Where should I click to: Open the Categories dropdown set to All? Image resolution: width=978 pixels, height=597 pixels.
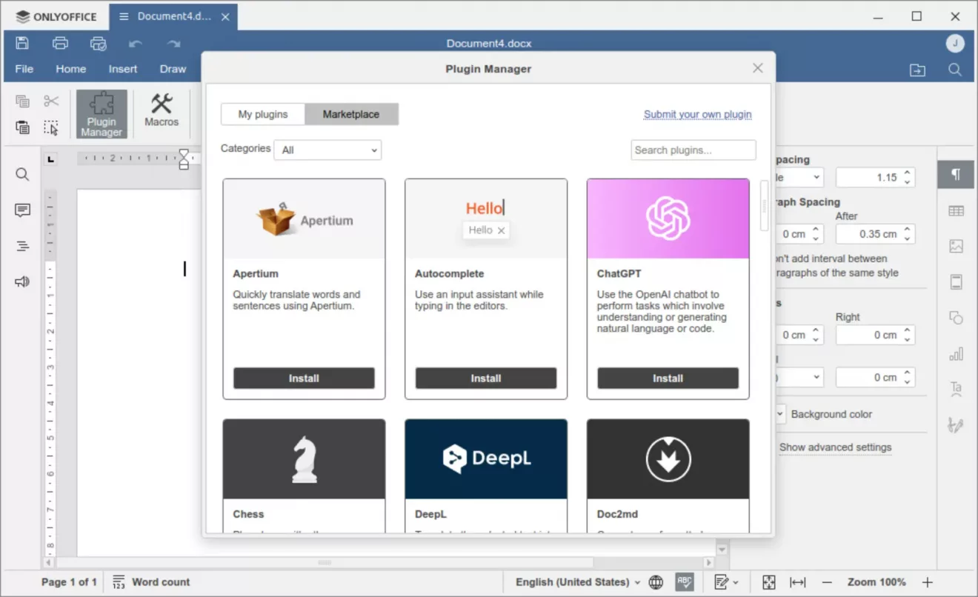pos(327,150)
